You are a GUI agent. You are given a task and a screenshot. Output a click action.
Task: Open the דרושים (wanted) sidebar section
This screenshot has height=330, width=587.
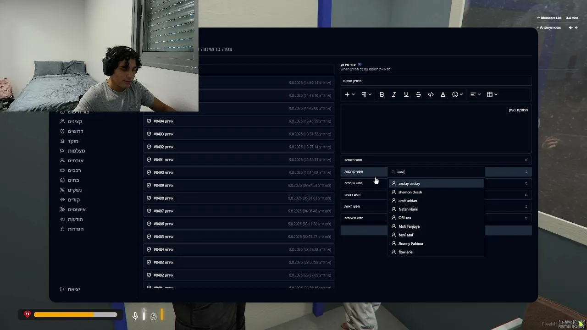coord(72,131)
